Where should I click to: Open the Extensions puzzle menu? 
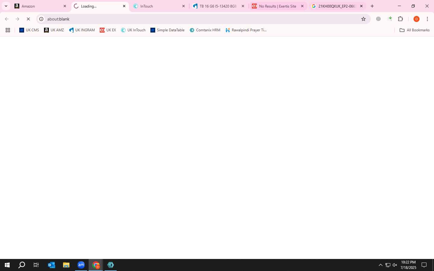tap(401, 19)
